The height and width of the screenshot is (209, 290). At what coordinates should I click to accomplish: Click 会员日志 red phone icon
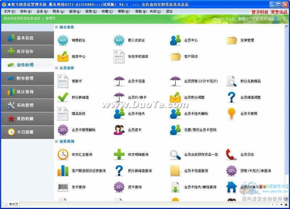point(232,154)
